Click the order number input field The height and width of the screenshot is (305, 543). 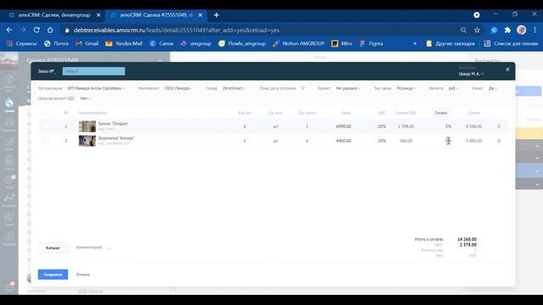pyautogui.click(x=94, y=71)
